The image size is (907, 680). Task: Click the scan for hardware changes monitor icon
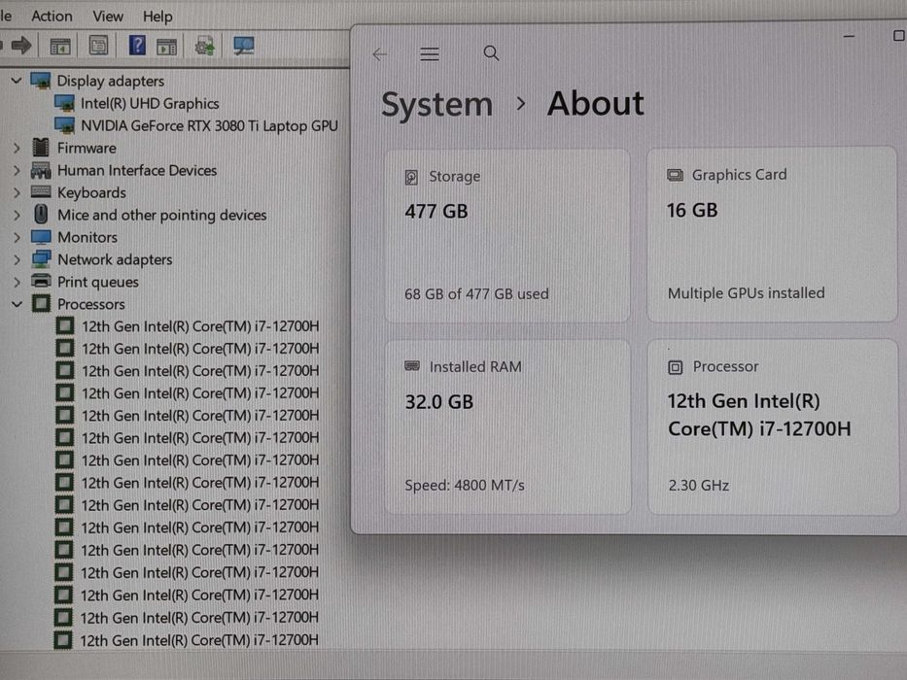(244, 46)
